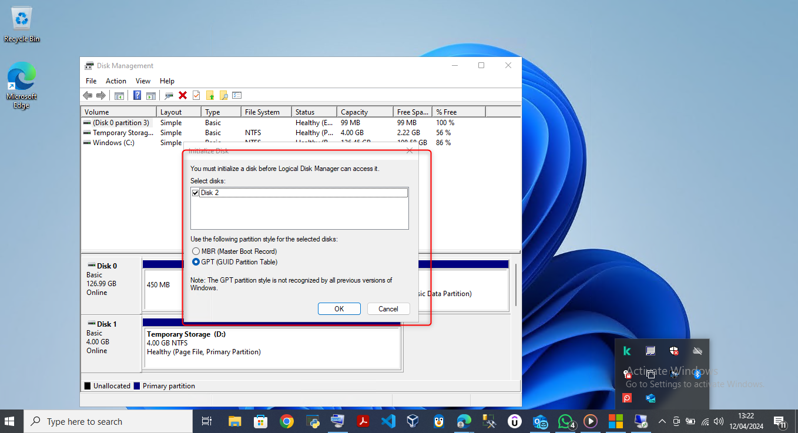The width and height of the screenshot is (798, 433).
Task: Launch Microsoft Store from the taskbar
Action: 260,421
